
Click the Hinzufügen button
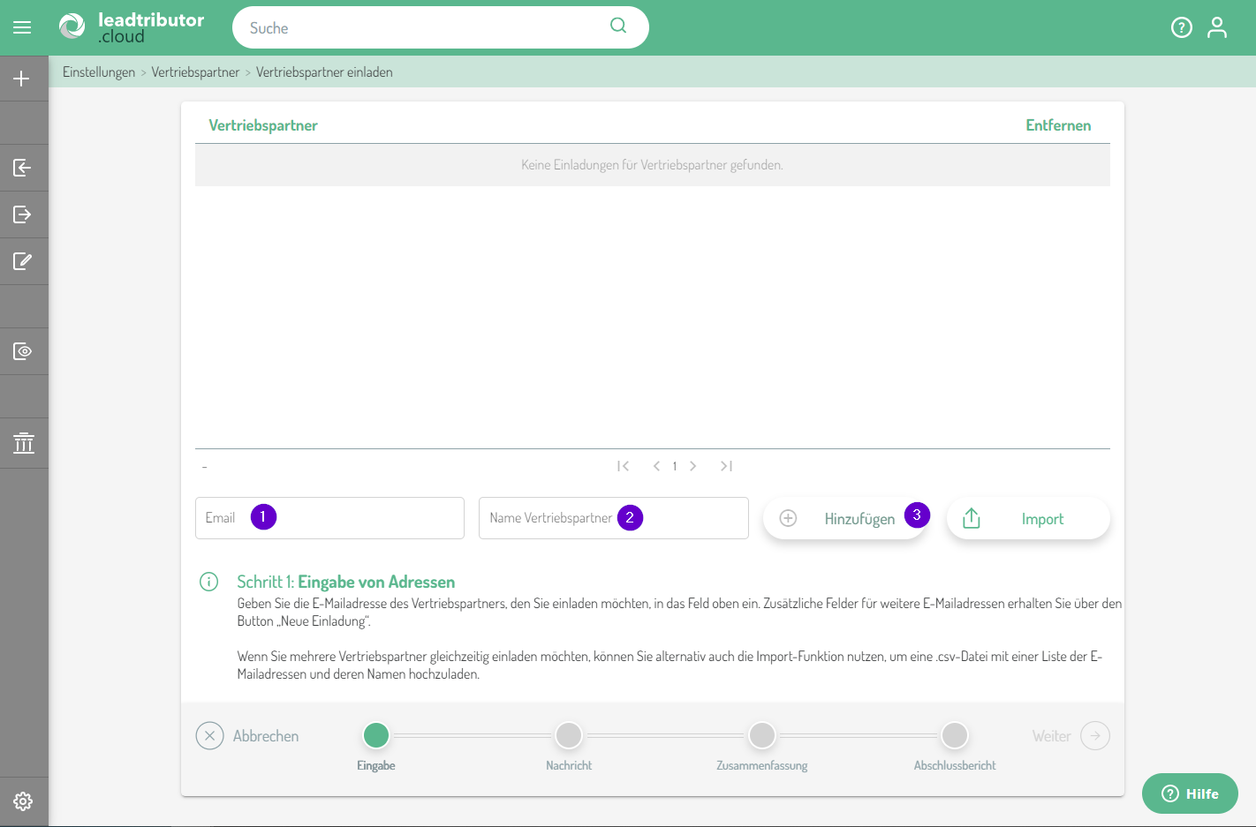click(844, 518)
